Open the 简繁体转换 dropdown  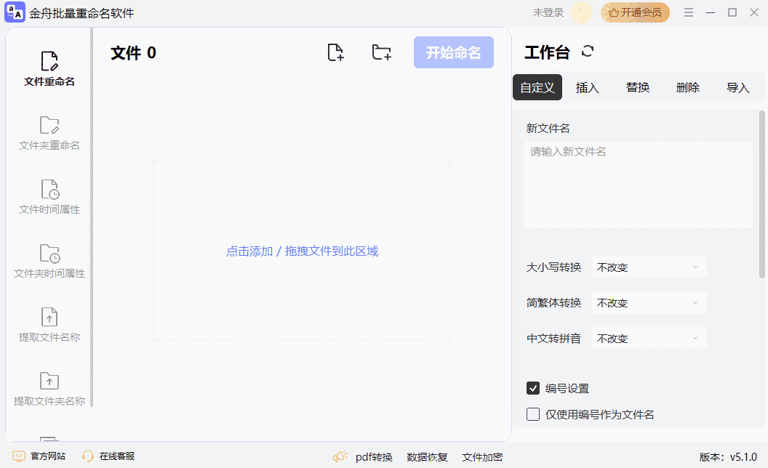(x=649, y=302)
